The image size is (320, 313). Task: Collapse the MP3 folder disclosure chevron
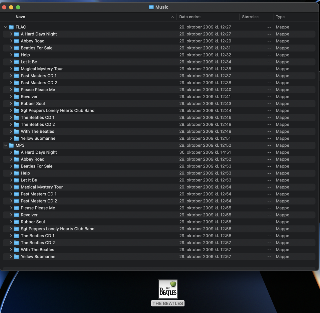[5, 145]
